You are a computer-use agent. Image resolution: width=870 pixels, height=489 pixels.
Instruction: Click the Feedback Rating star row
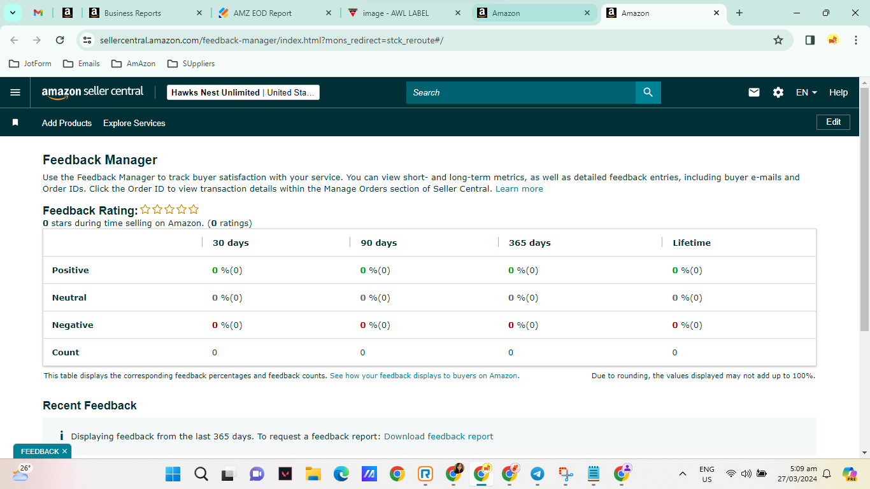pyautogui.click(x=169, y=209)
